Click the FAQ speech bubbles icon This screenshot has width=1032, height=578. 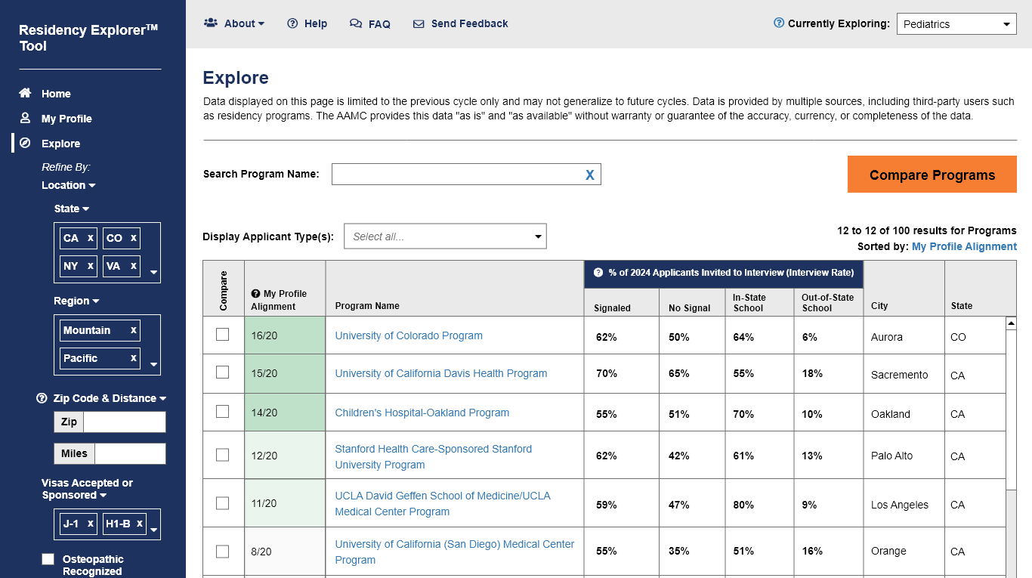(x=356, y=23)
